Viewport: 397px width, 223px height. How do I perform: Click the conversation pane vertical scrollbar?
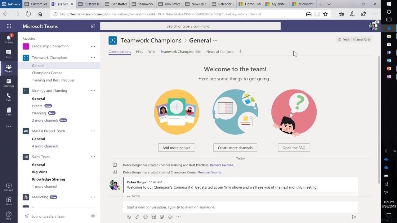tap(379, 120)
